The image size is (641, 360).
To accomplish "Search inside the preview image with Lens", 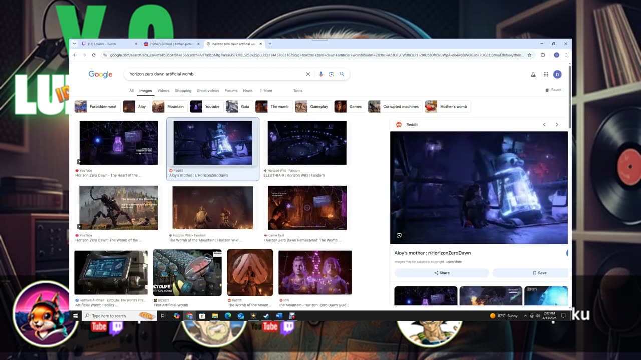I will pos(399,235).
